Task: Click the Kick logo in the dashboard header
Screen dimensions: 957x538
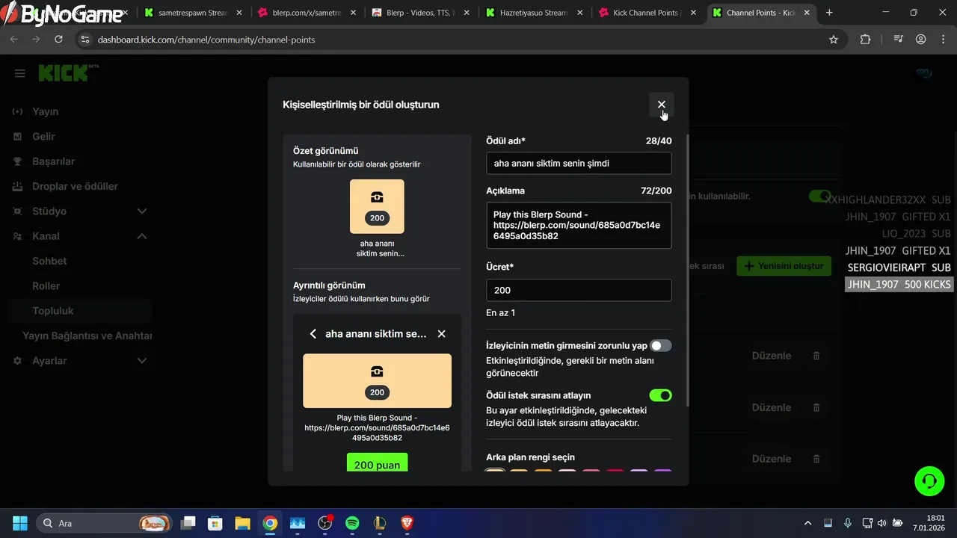Action: pyautogui.click(x=64, y=72)
